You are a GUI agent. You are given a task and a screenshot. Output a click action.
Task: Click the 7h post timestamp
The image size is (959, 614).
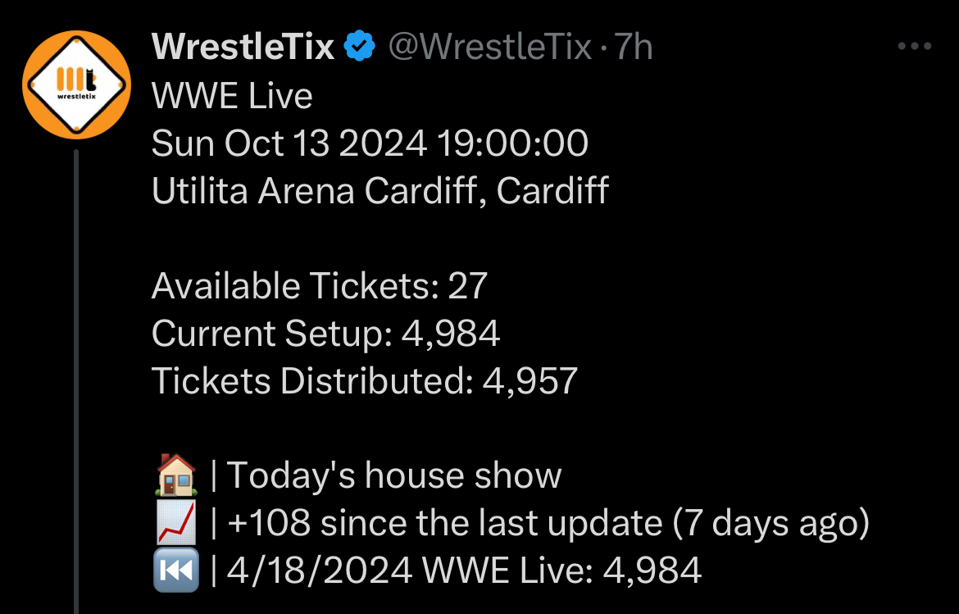click(634, 48)
